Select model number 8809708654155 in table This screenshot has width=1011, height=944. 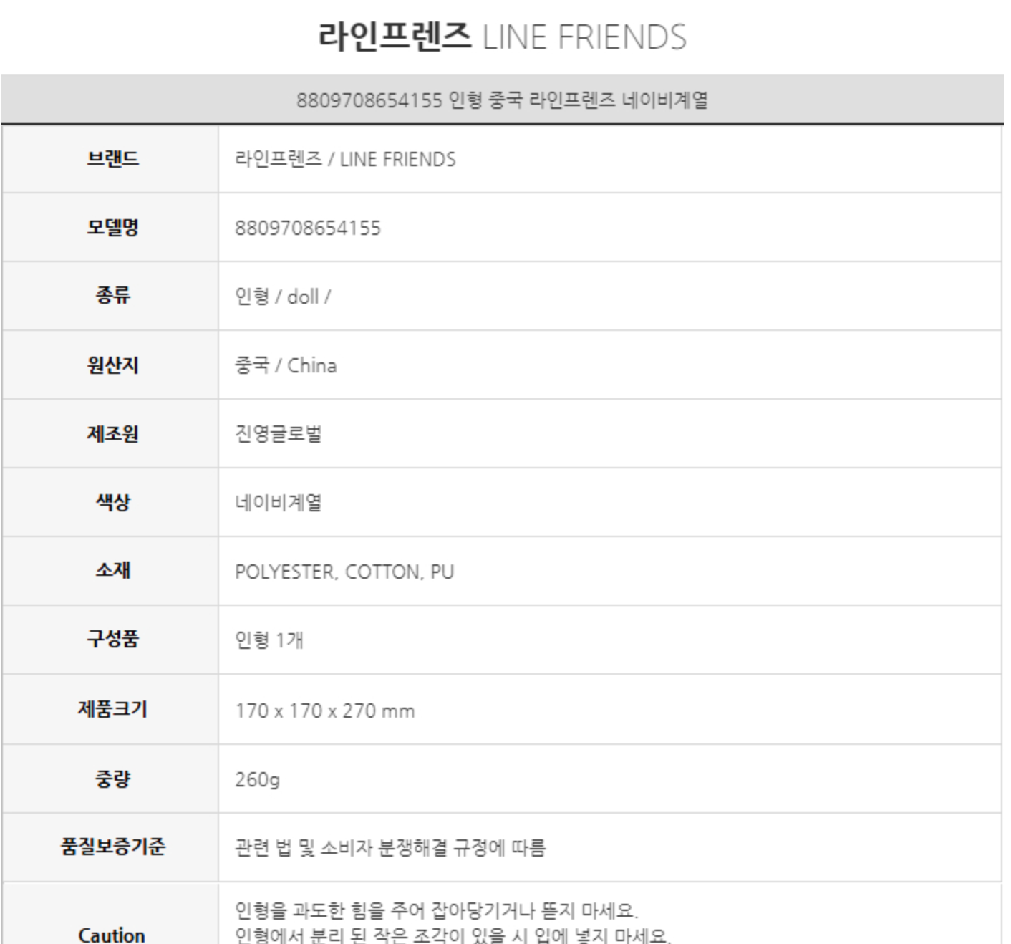[x=308, y=228]
